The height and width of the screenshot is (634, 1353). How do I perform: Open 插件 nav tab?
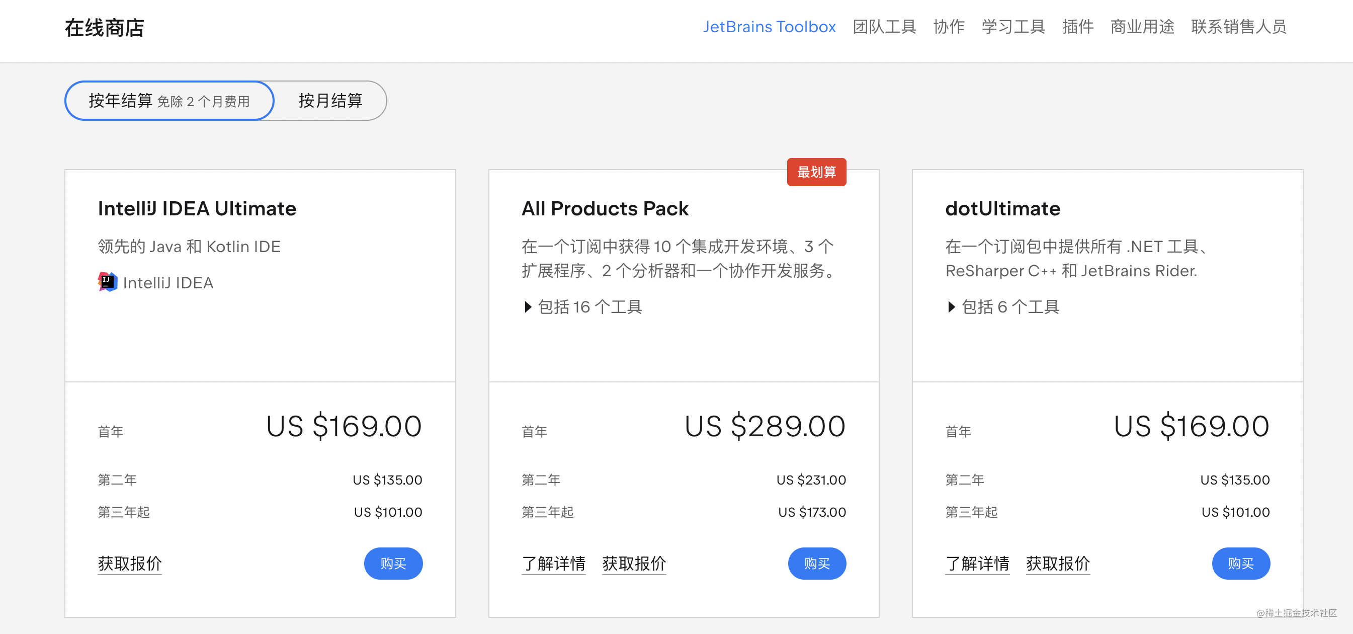pos(1078,27)
